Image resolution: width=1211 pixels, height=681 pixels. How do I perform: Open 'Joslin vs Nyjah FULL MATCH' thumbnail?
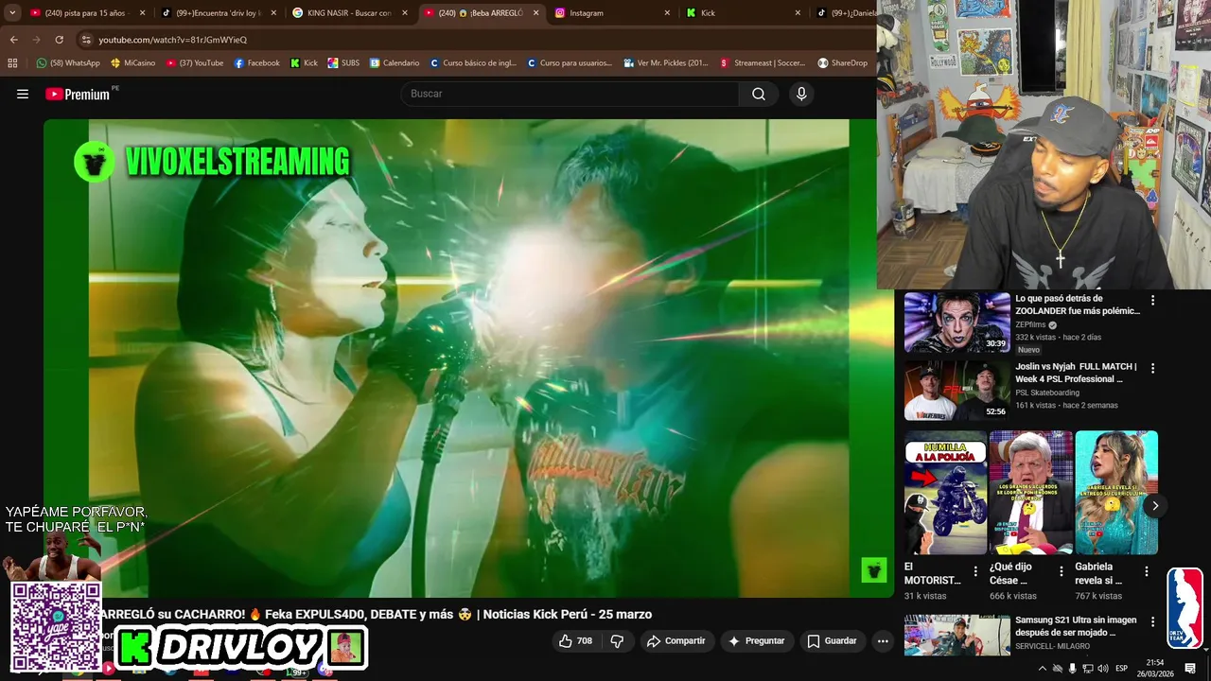coord(957,390)
